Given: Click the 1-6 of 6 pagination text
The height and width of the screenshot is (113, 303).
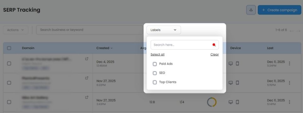Looking at the screenshot, I should pyautogui.click(x=281, y=30).
